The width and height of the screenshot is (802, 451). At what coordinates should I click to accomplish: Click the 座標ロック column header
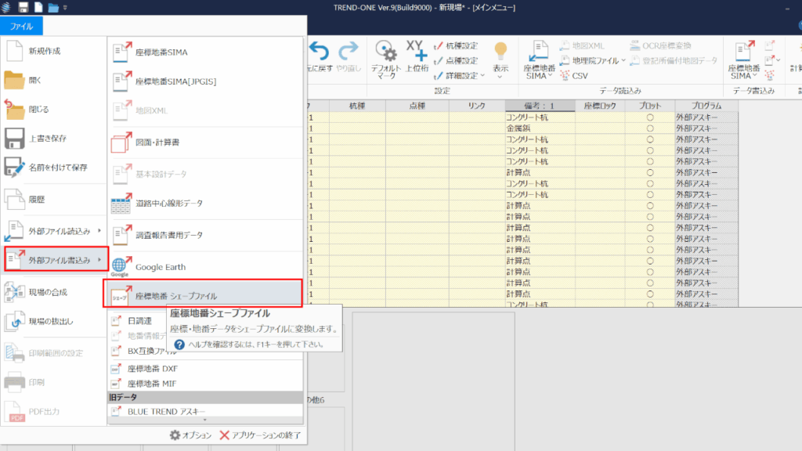pos(600,106)
